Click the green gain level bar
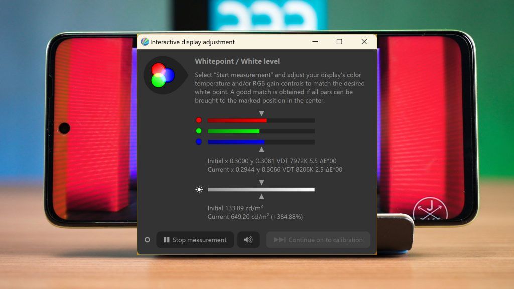The width and height of the screenshot is (514, 289). 261,131
